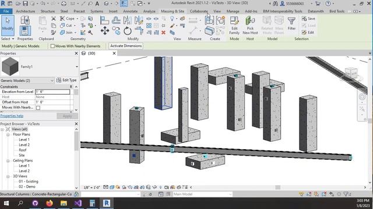The image size is (373, 209).
Task: Click the Save selection button
Action: 308,19
